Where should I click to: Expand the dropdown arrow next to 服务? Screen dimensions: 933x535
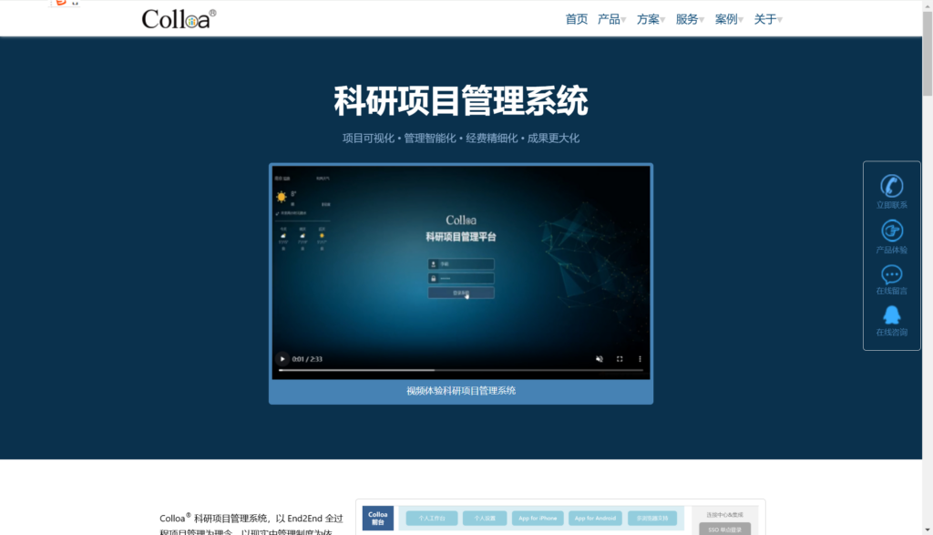point(702,20)
